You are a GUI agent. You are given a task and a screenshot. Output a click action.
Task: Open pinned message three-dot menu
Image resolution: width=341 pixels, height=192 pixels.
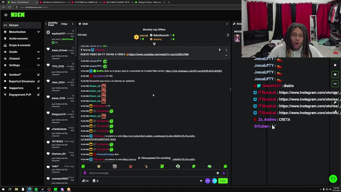coord(226,50)
